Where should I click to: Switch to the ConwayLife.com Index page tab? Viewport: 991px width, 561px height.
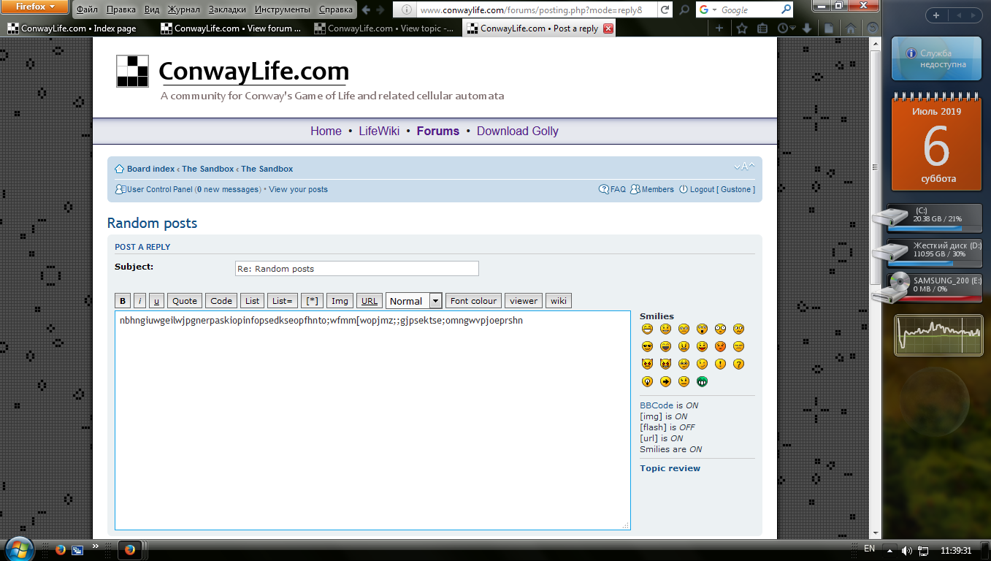tap(78, 28)
